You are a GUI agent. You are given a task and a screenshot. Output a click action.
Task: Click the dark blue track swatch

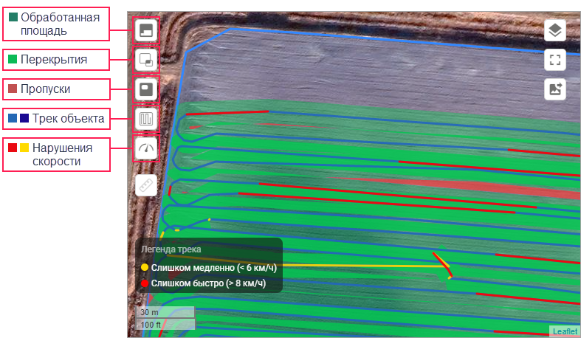(x=24, y=118)
